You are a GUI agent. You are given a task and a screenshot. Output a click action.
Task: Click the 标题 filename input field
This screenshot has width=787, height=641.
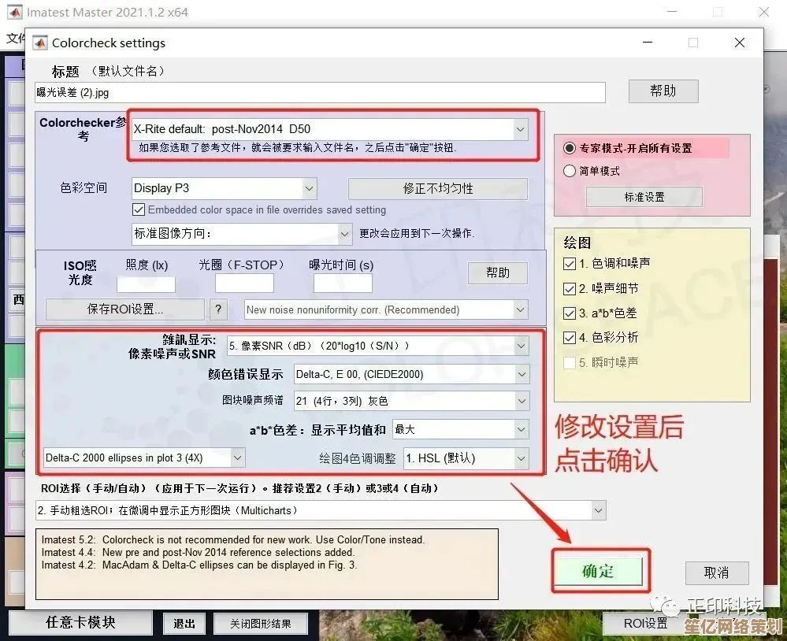[x=320, y=93]
